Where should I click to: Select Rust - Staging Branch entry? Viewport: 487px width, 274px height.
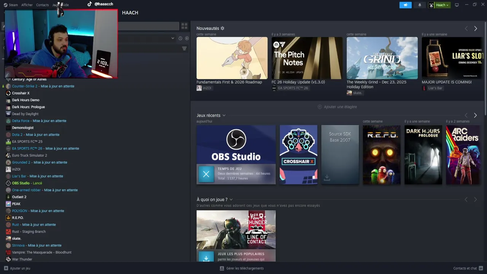[29, 231]
